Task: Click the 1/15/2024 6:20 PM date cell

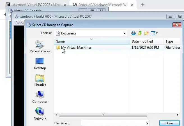Action: pyautogui.click(x=145, y=48)
